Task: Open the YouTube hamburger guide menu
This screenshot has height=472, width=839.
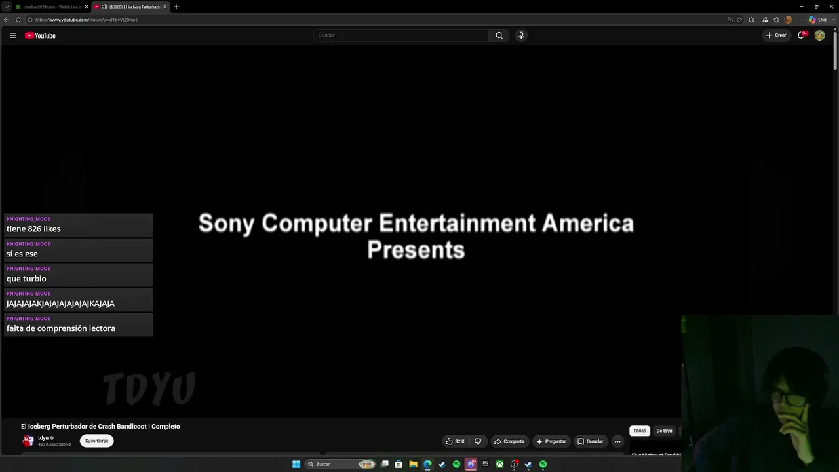Action: click(x=13, y=35)
